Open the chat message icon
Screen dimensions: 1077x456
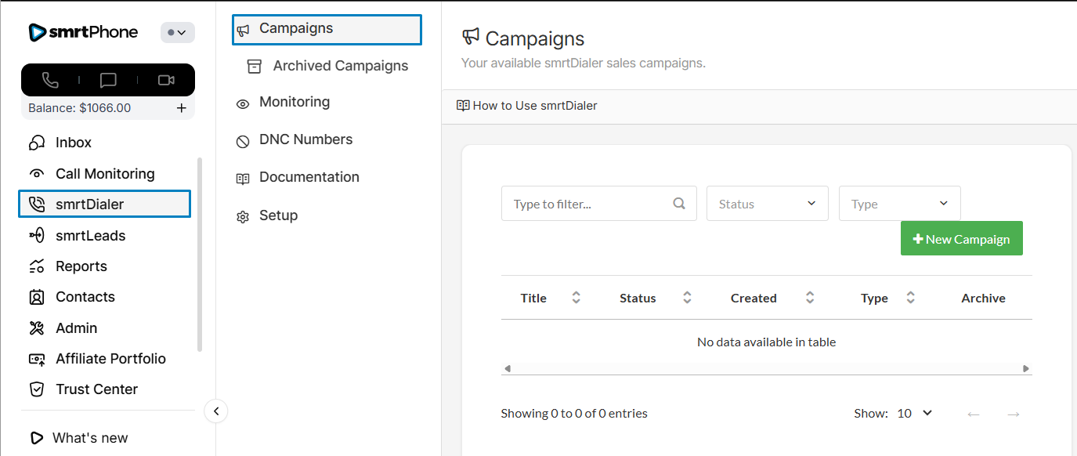(x=108, y=80)
